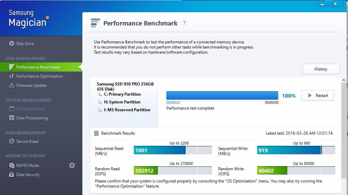The height and width of the screenshot is (195, 348).
Task: Click the Benchmark Results clipboard icon
Action: point(96,133)
